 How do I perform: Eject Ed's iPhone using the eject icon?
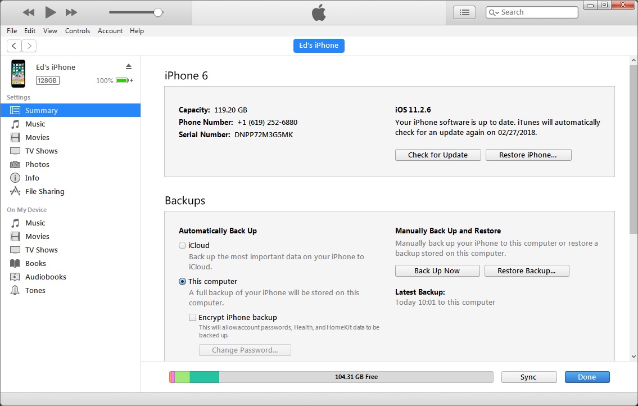coord(129,66)
